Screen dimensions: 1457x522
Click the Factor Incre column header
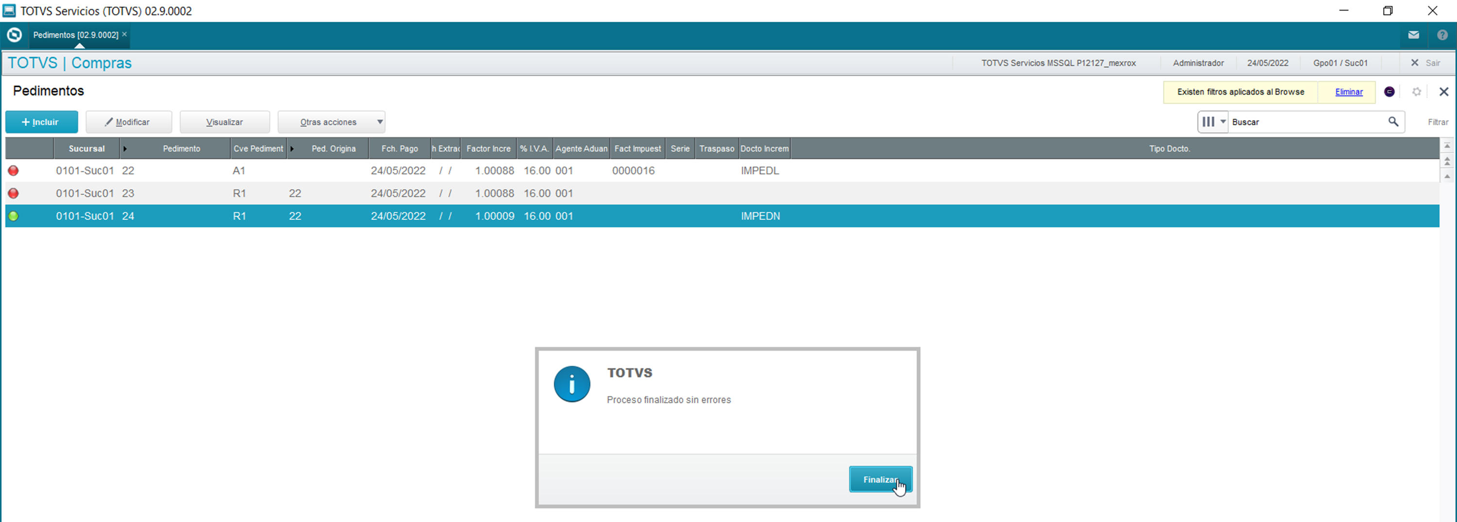click(489, 148)
